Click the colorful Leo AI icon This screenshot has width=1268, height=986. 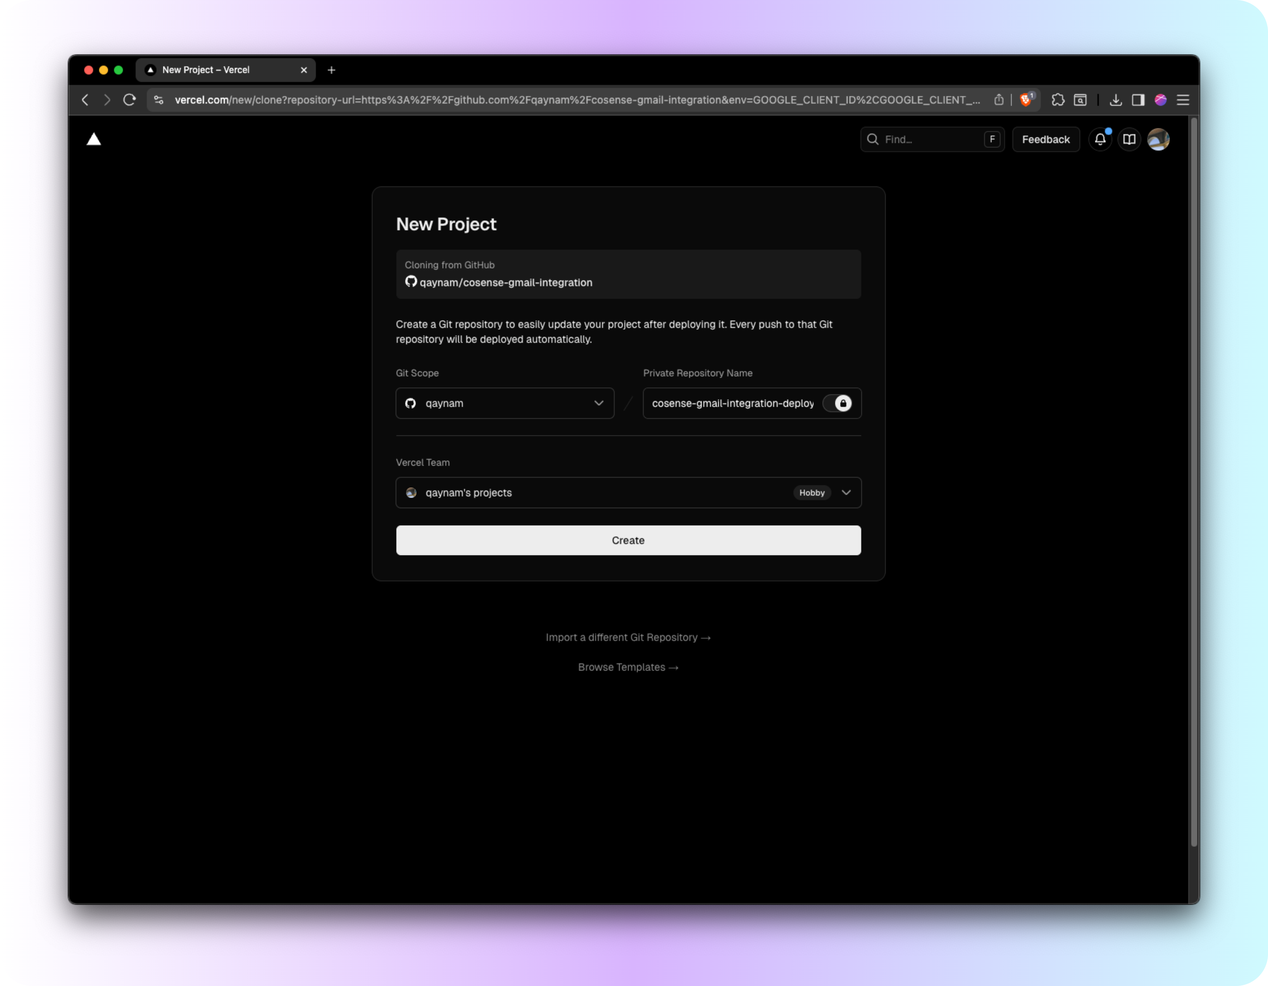tap(1161, 100)
